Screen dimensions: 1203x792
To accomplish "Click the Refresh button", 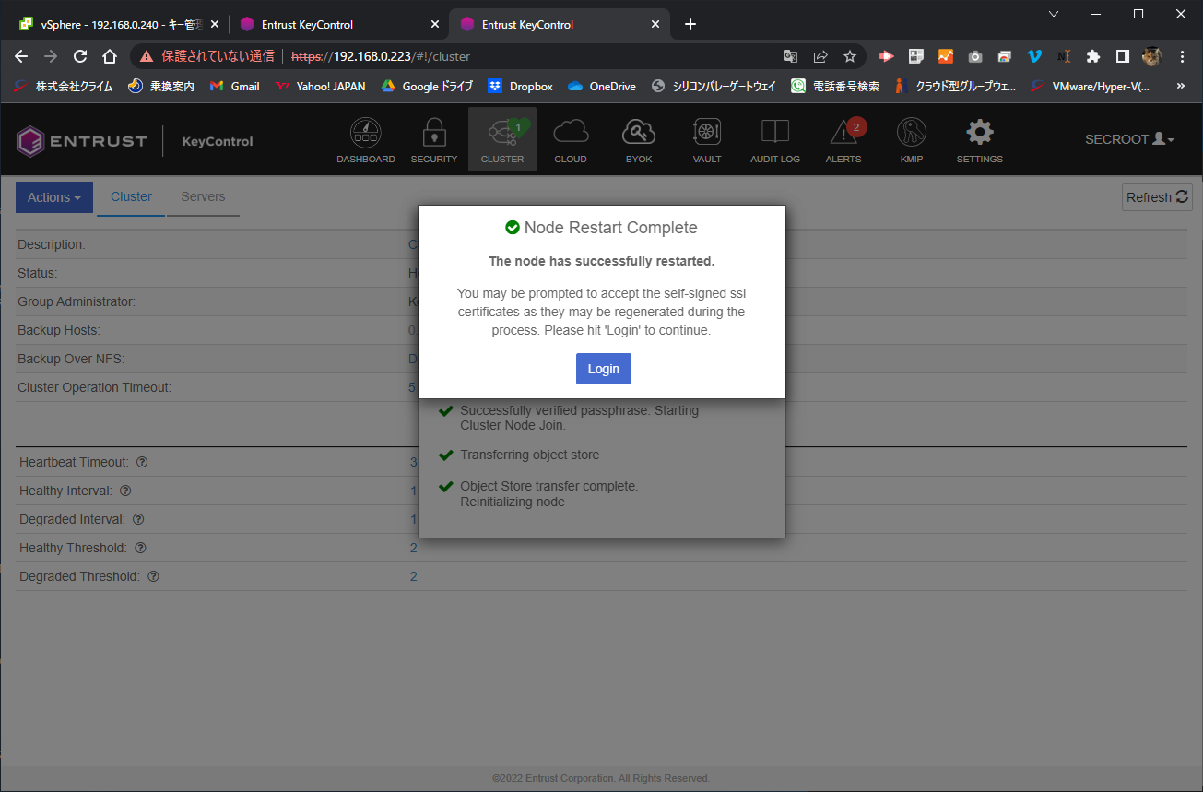I will coord(1158,197).
